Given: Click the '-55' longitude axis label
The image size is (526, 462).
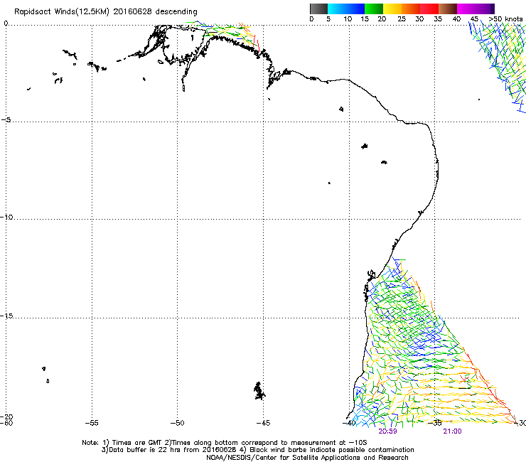Looking at the screenshot, I should click(x=92, y=423).
